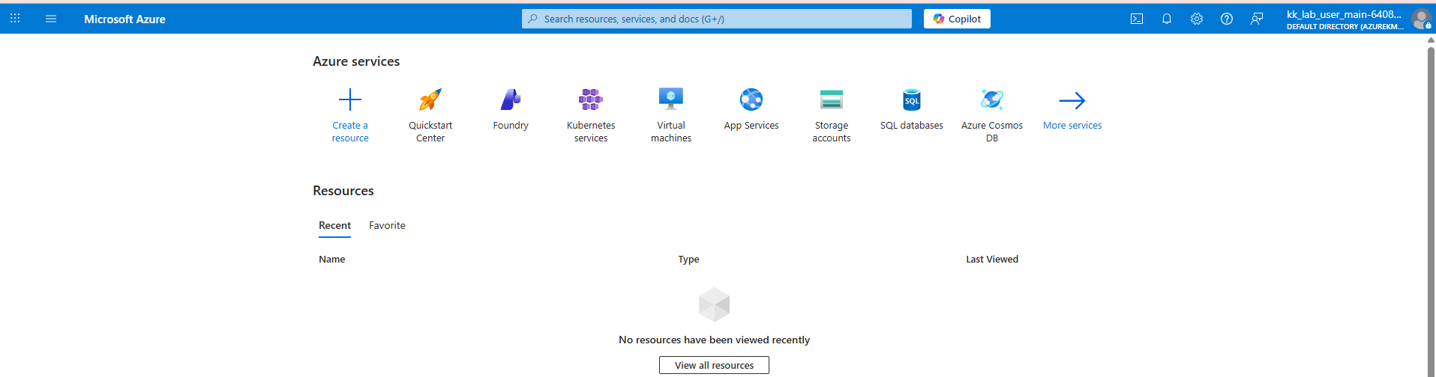Open Azure Cosmos DB icon
1436x377 pixels.
point(992,99)
